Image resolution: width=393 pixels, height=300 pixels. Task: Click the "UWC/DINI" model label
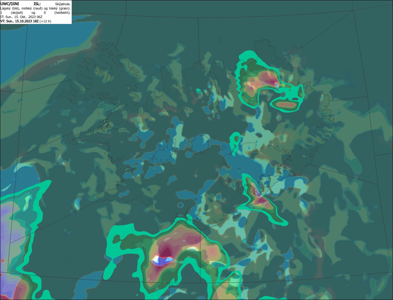coord(10,4)
